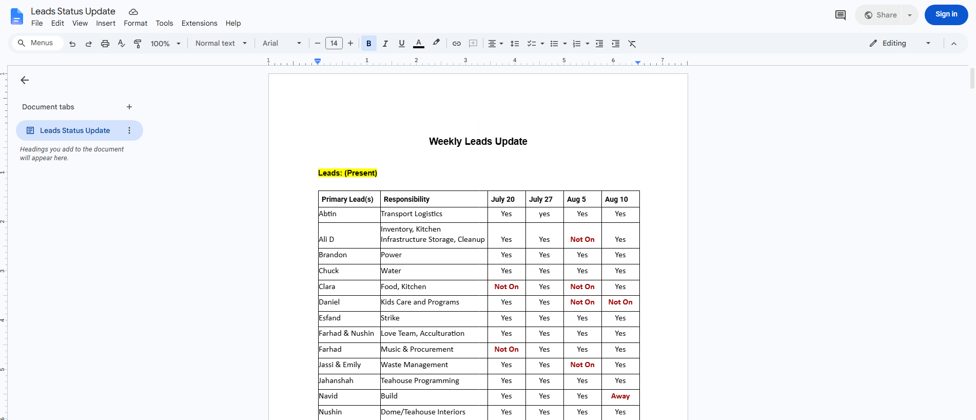Clear text formatting
976x420 pixels.
coord(632,44)
